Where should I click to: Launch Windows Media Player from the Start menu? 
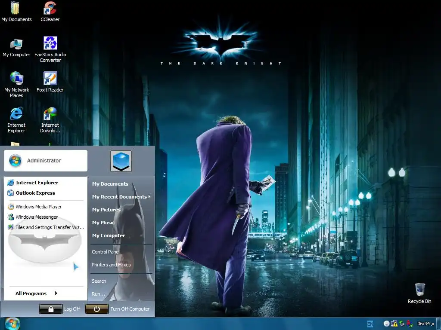34,207
